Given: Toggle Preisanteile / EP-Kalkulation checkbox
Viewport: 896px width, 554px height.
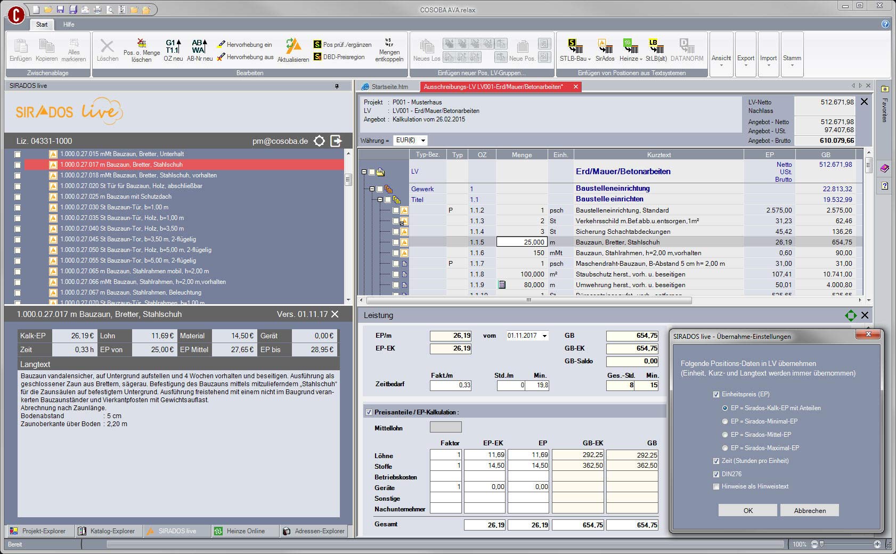Looking at the screenshot, I should click(369, 412).
